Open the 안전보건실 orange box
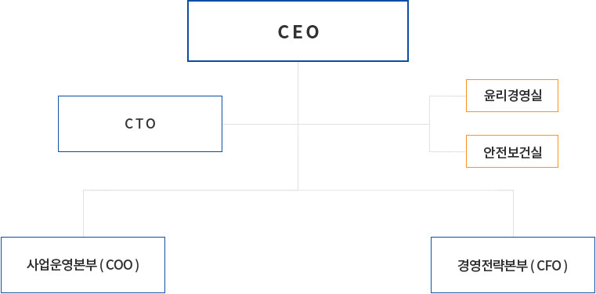 point(512,151)
